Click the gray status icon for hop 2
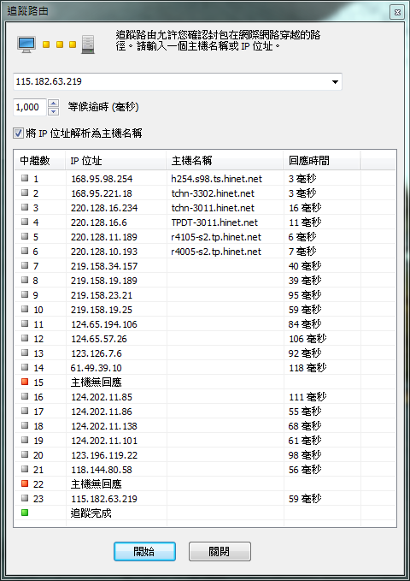 (x=25, y=193)
